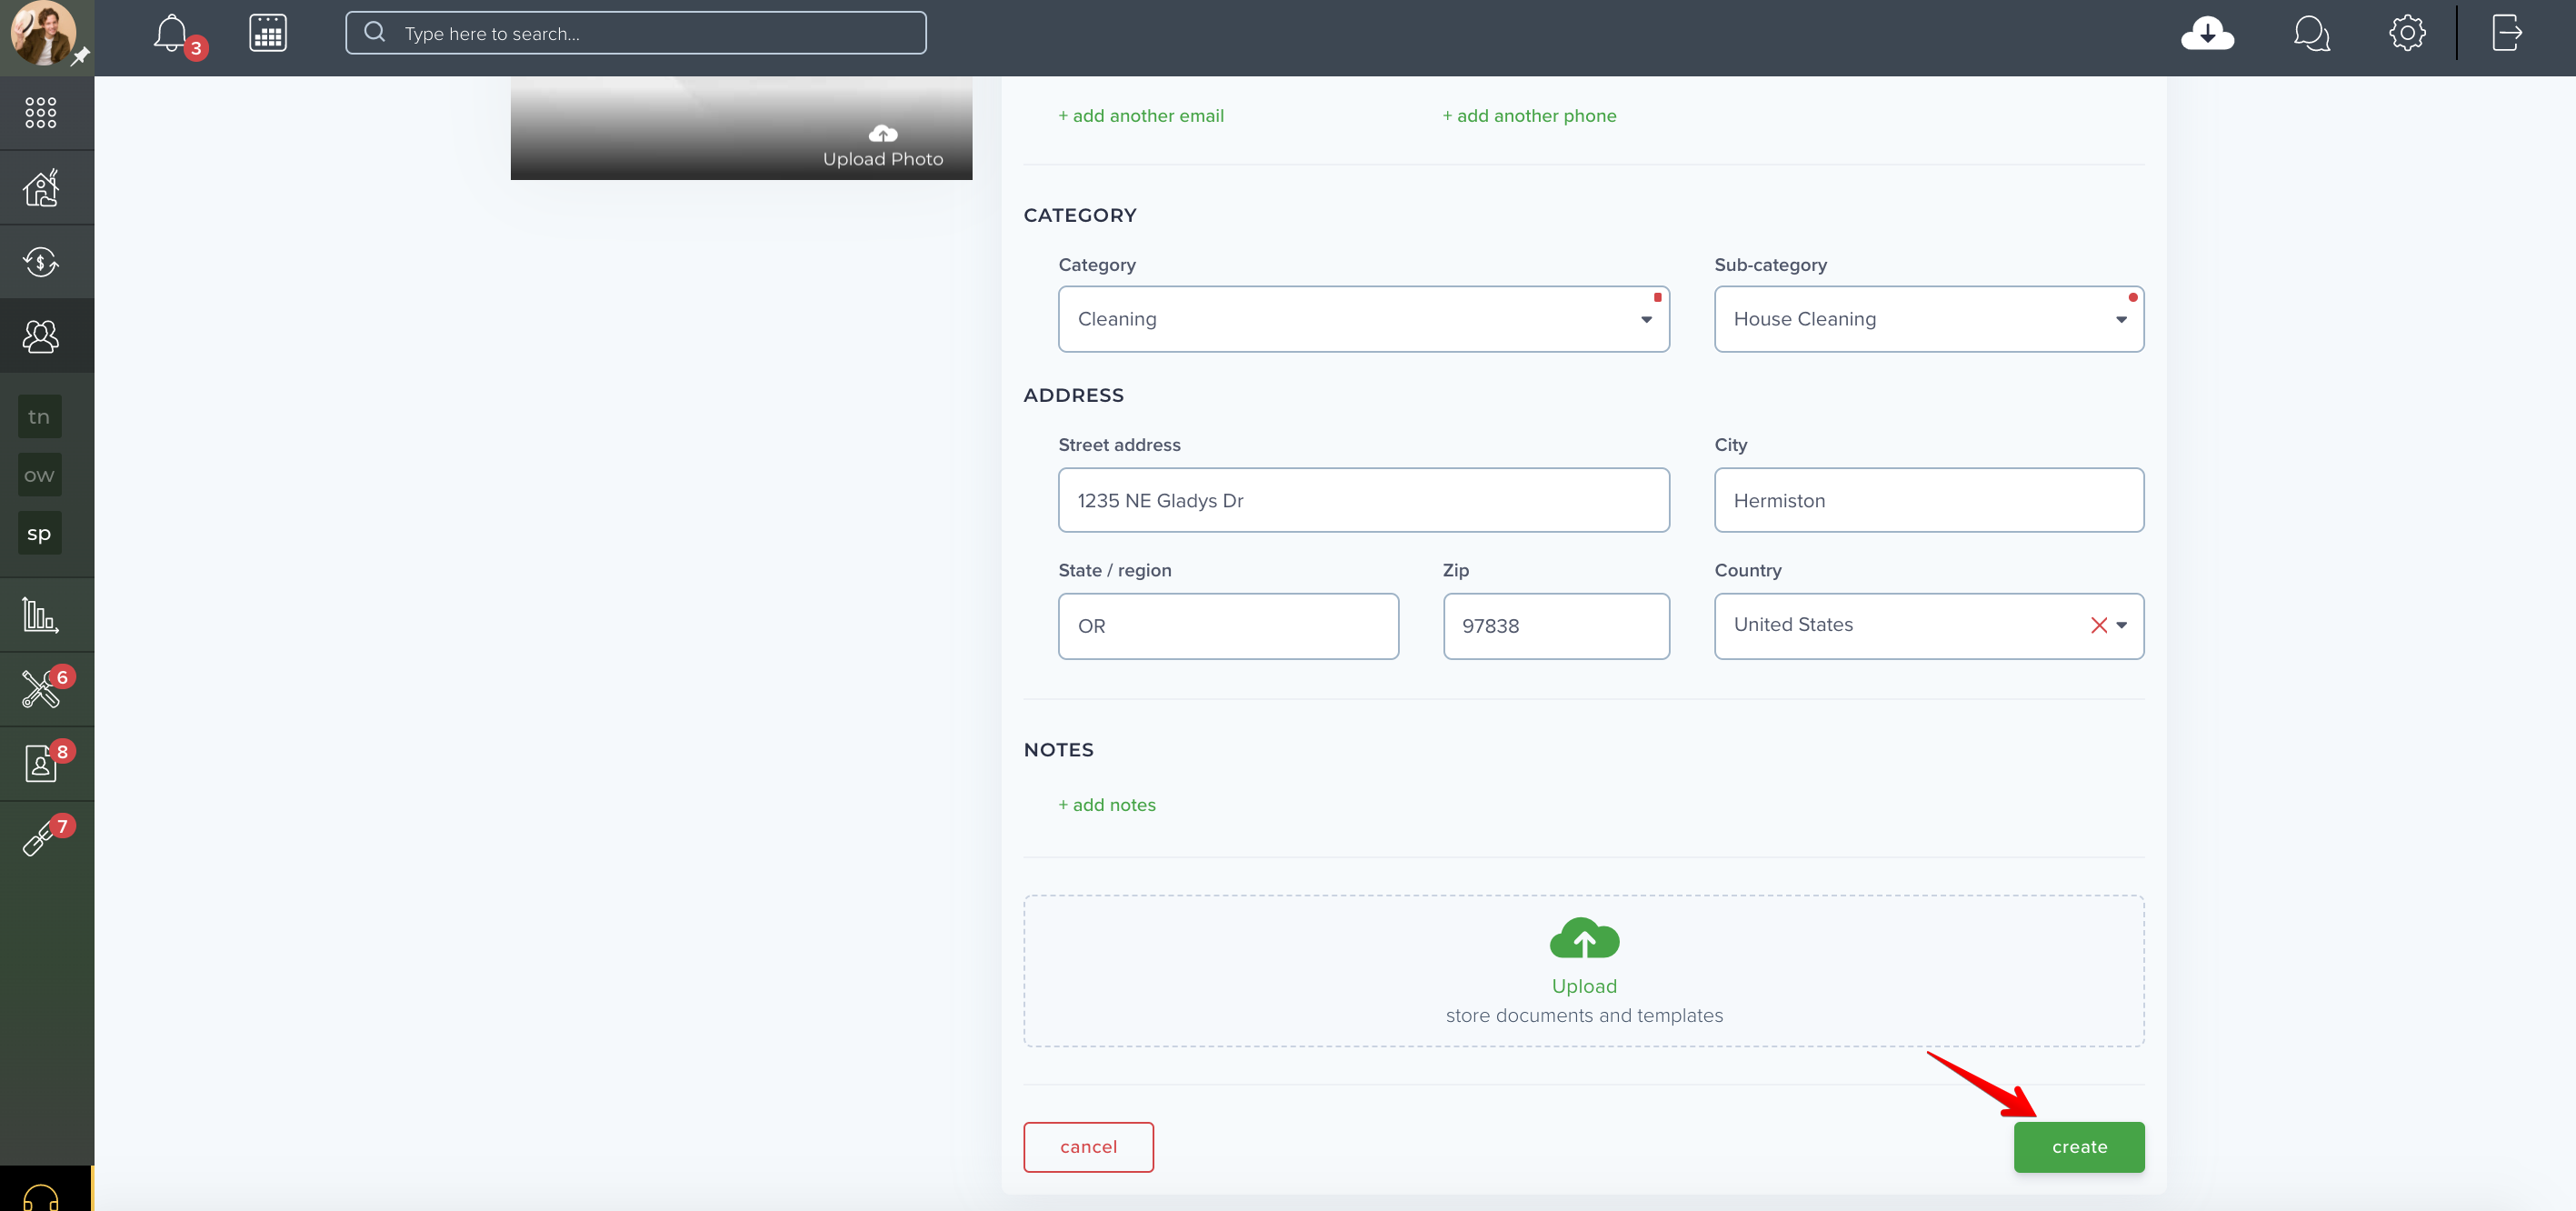2576x1211 pixels.
Task: Click the State / region field
Action: click(1228, 626)
